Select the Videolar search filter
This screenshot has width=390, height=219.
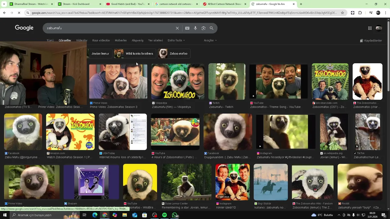(82, 40)
